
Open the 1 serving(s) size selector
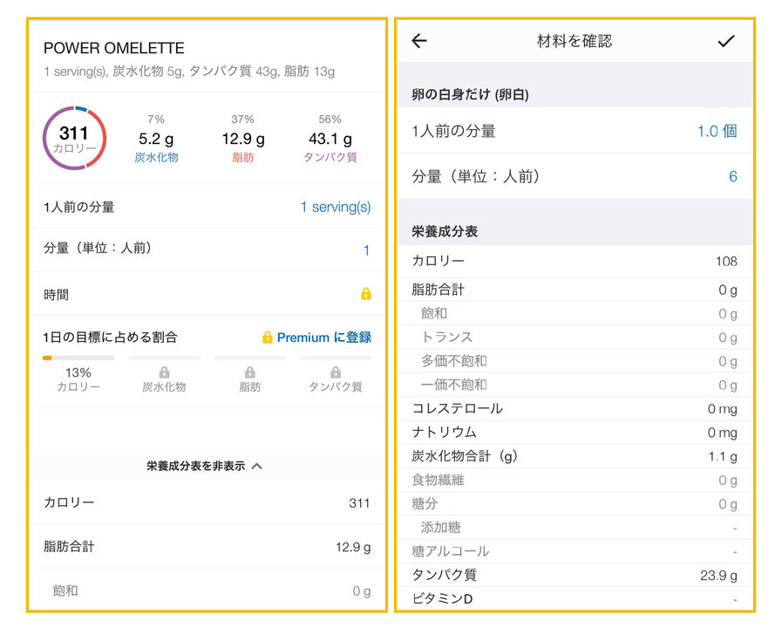click(335, 207)
